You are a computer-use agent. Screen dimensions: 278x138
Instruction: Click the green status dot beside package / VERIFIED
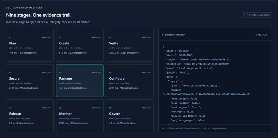162,35
